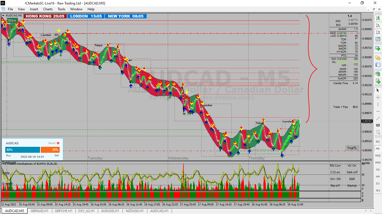The image size is (382, 214).
Task: Click the NEW YORK 08:05 clock label
Action: click(126, 16)
